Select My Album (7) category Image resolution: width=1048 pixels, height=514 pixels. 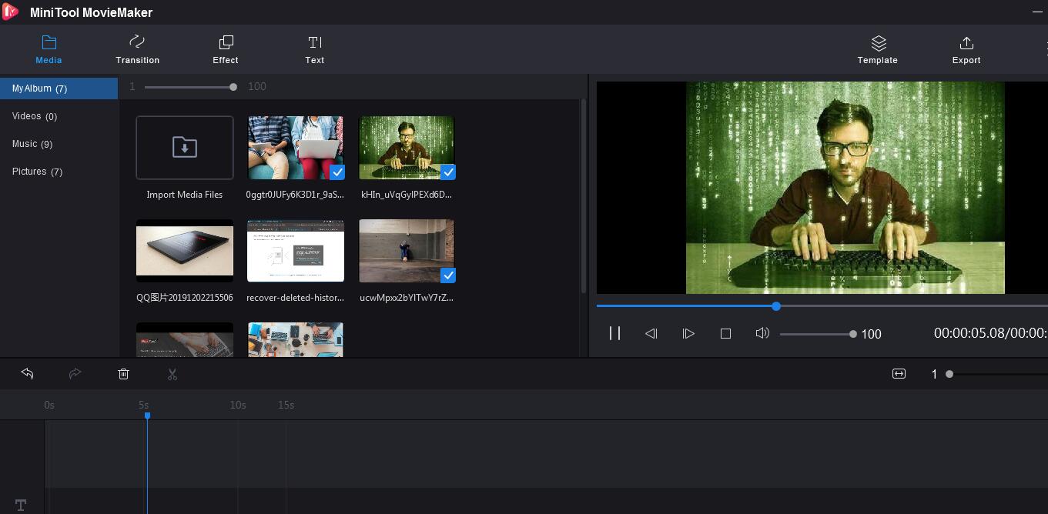click(59, 88)
